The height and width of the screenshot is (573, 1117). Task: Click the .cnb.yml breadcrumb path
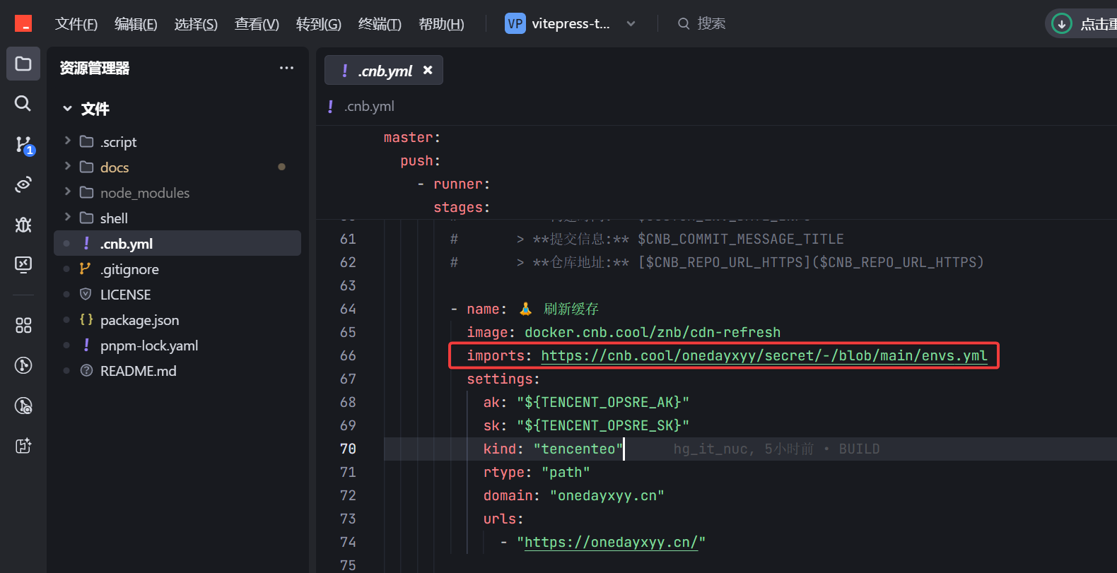(369, 106)
